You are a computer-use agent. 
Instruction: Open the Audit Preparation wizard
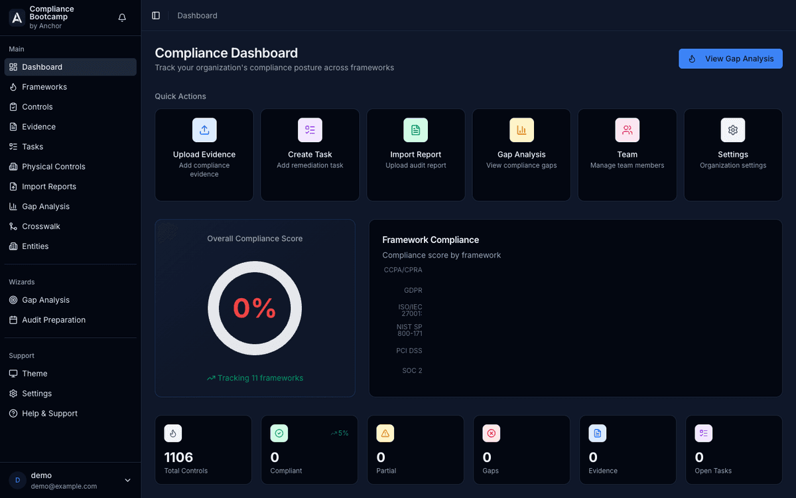70,320
